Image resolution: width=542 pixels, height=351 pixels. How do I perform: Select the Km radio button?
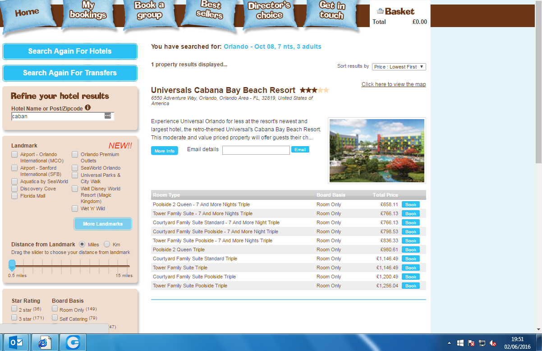pyautogui.click(x=107, y=244)
